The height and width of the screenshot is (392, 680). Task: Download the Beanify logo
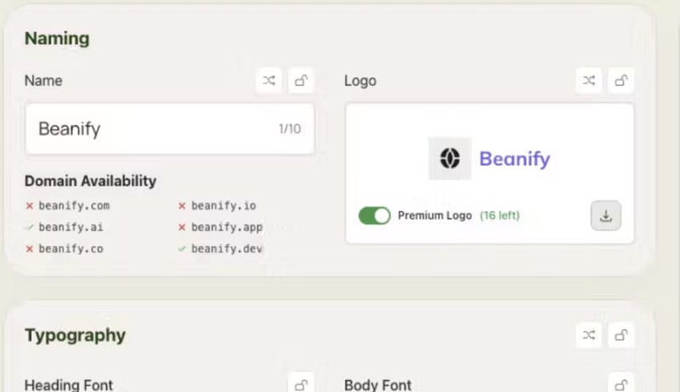click(x=606, y=215)
